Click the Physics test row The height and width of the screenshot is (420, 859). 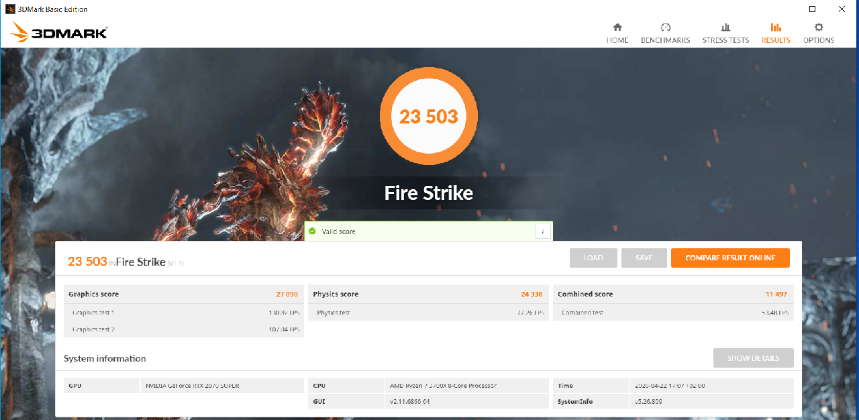(429, 313)
